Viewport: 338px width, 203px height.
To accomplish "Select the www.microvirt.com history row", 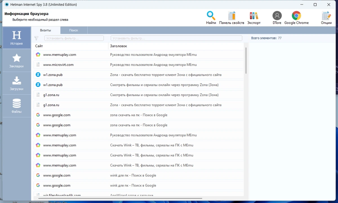I will (x=139, y=65).
